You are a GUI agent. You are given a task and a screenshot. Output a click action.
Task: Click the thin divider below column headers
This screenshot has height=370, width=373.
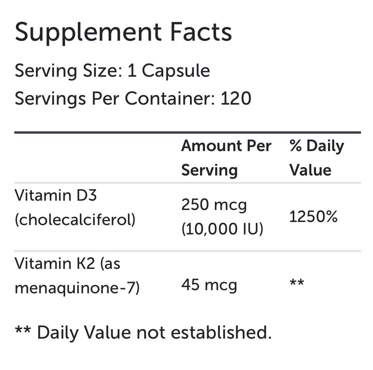(x=187, y=183)
